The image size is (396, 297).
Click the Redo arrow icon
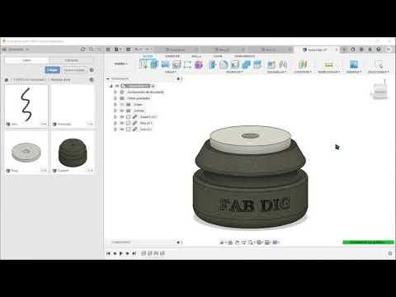coord(147,49)
